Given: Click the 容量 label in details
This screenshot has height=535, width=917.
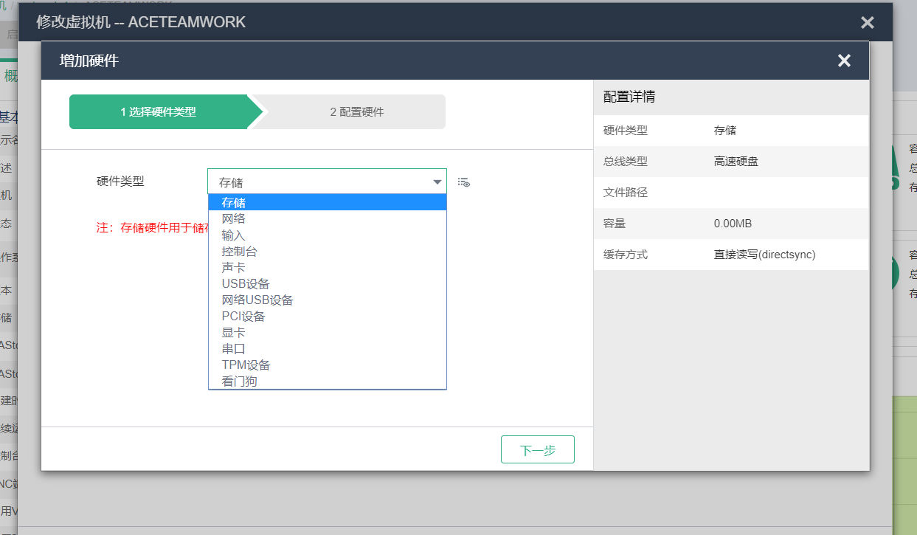Looking at the screenshot, I should (615, 224).
